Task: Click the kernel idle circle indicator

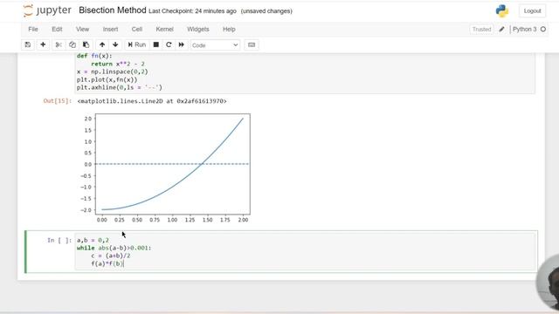Action: tap(543, 29)
